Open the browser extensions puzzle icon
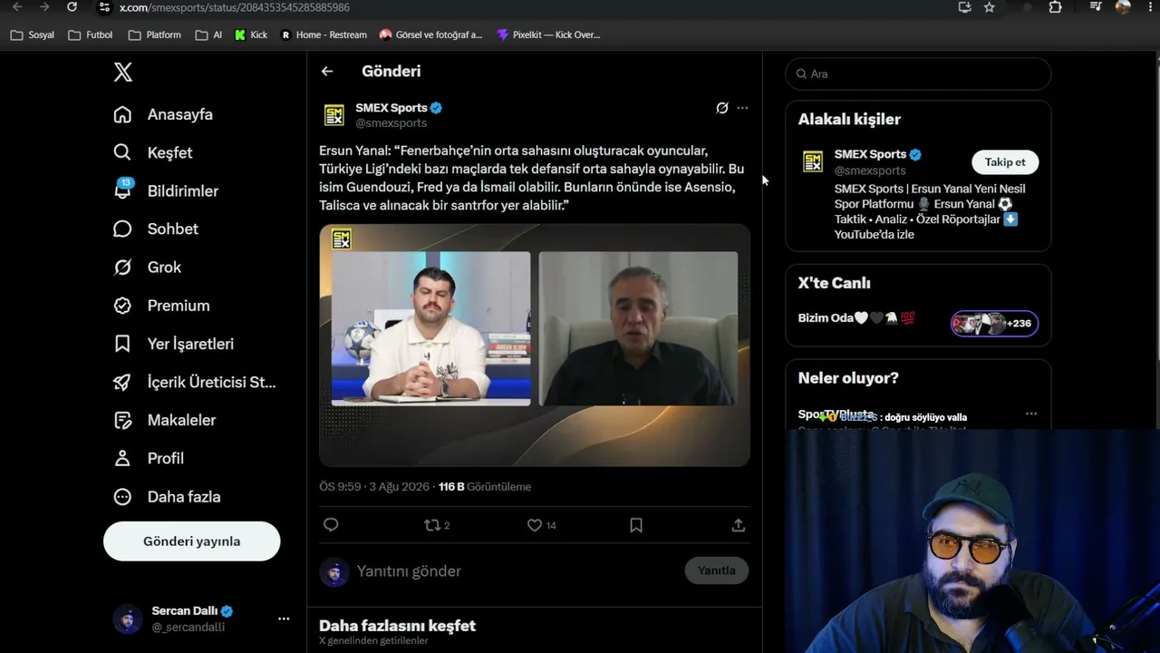 pos(1056,7)
